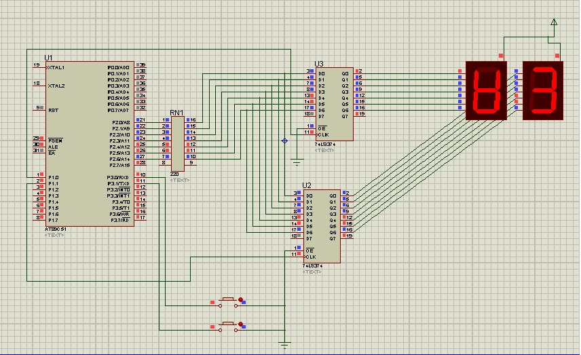Click the P3.0/RXD pin 10 on U1
581x355 pixels.
click(x=142, y=175)
